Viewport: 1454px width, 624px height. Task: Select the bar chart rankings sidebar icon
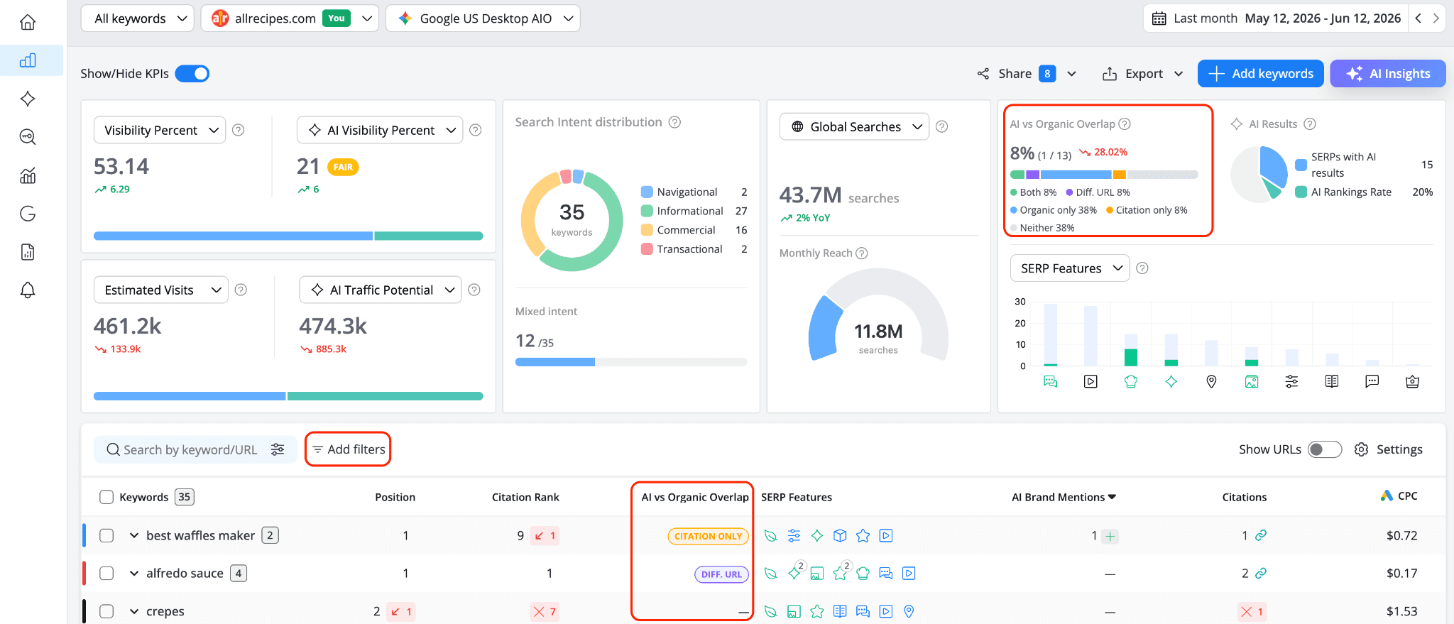pos(28,60)
